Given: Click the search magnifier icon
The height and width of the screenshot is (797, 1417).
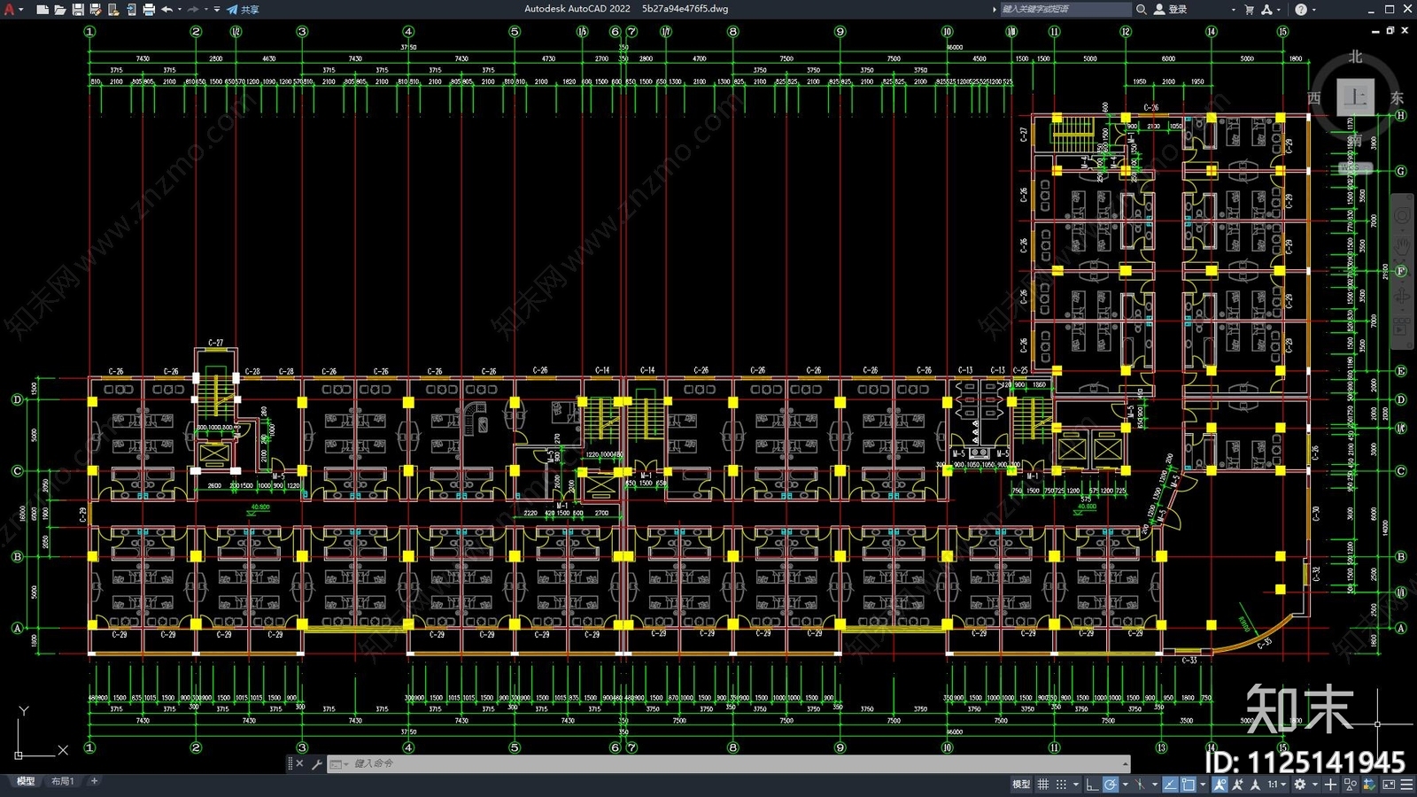Looking at the screenshot, I should point(1142,9).
